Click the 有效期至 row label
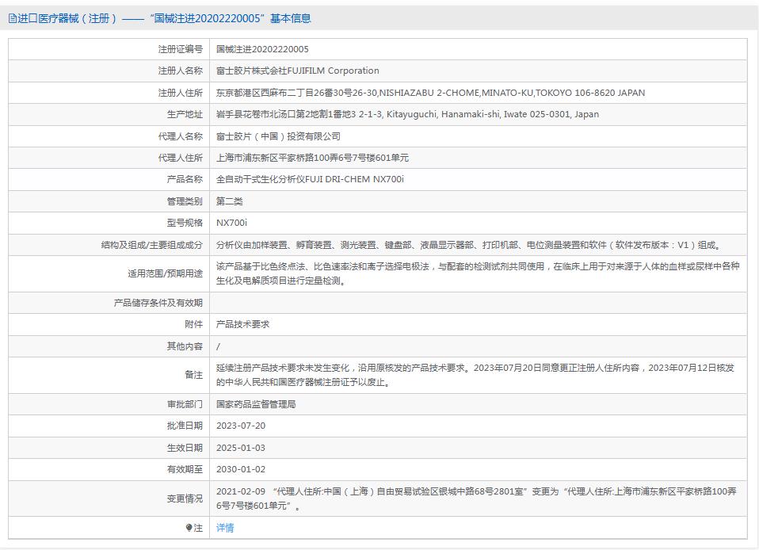759x550 pixels. 185,469
